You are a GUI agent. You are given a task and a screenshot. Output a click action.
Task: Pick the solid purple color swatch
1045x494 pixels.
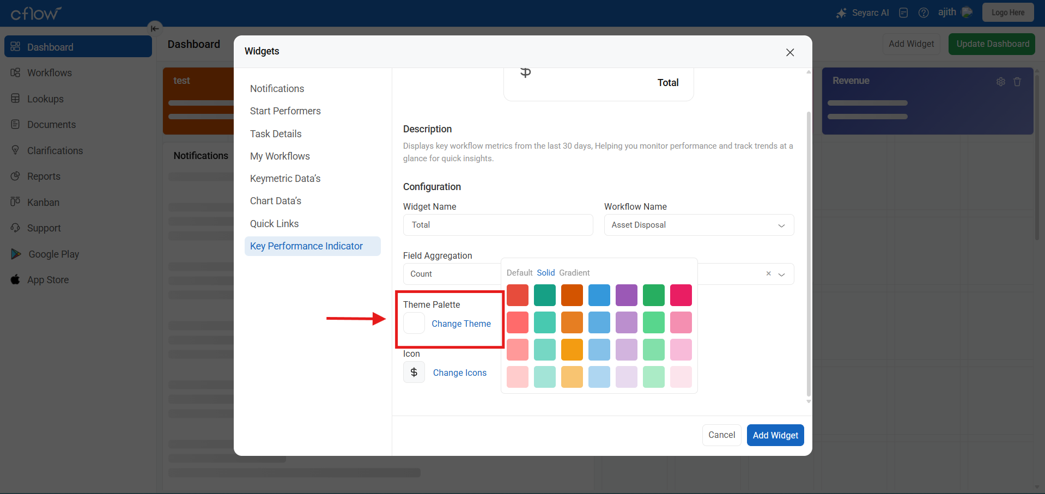626,295
